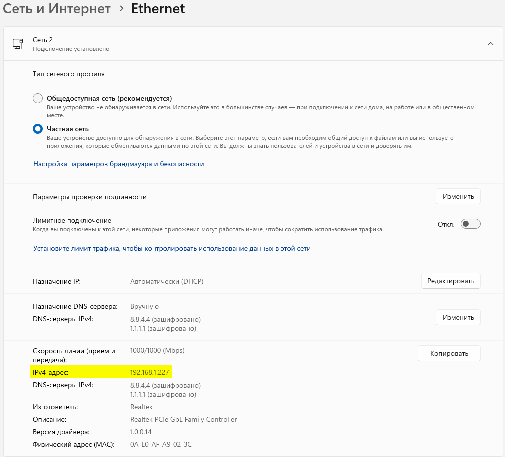The height and width of the screenshot is (457, 505).
Task: Click the Тип сетевого профиля heading
Action: pos(69,74)
